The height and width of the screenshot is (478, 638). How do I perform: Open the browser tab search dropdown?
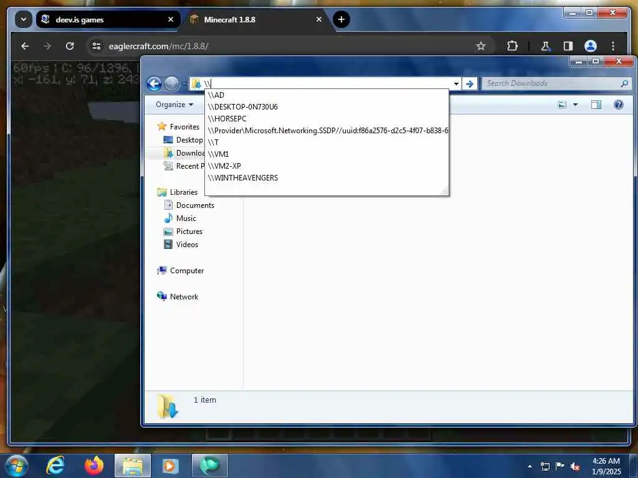(24, 19)
